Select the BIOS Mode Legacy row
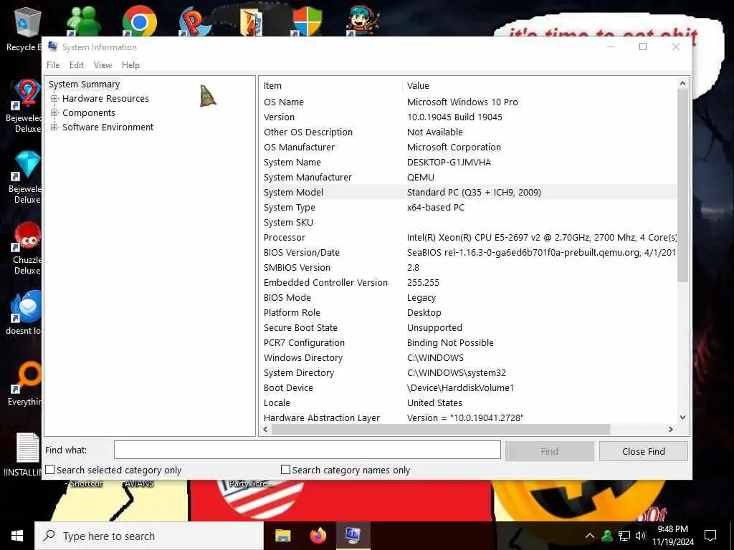The image size is (734, 550). click(468, 297)
